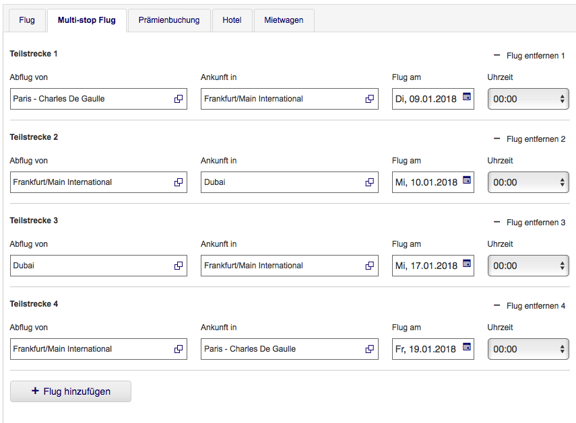The image size is (576, 423).
Task: Expand Uhrzeit dropdown for Teilstrecke 1
Action: point(528,99)
